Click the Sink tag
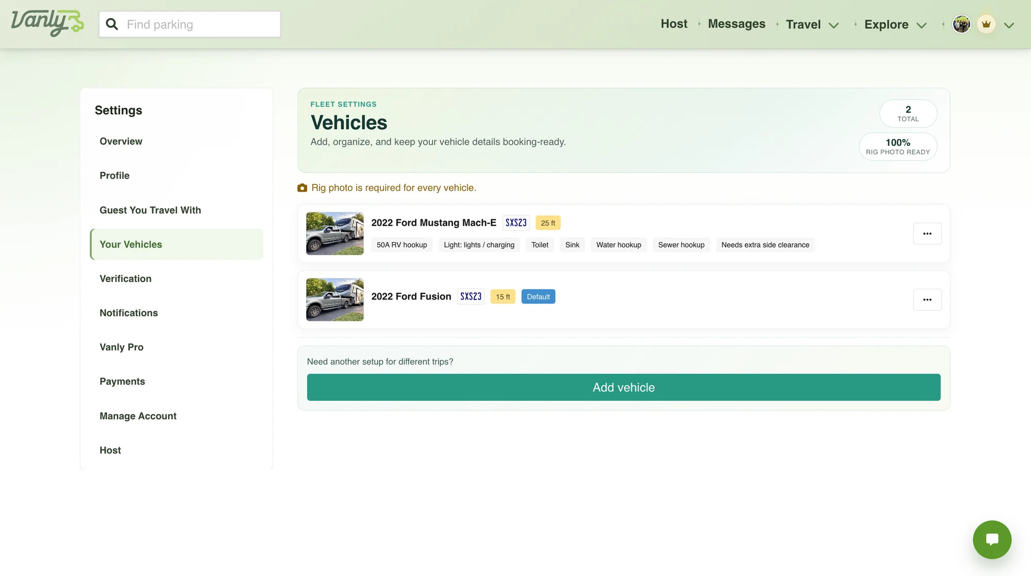This screenshot has height=576, width=1031. (x=572, y=245)
